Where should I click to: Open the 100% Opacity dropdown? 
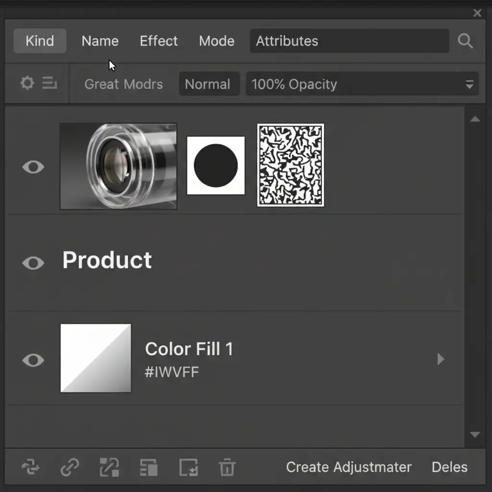coord(362,84)
